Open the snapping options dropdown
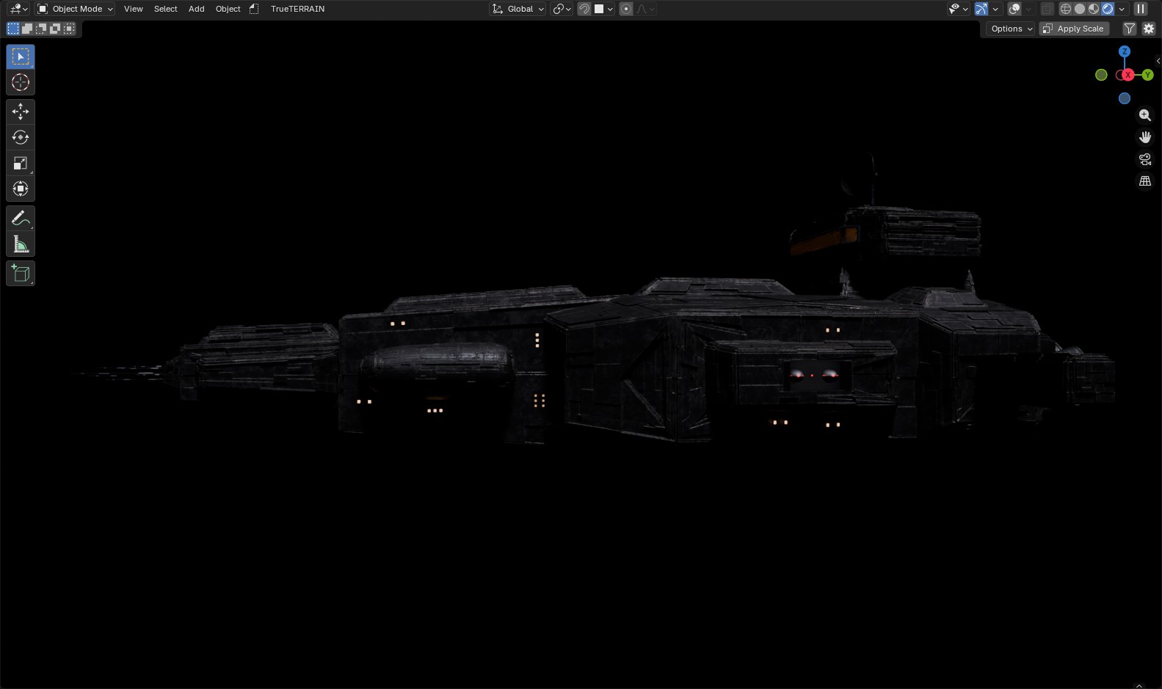 [x=603, y=9]
